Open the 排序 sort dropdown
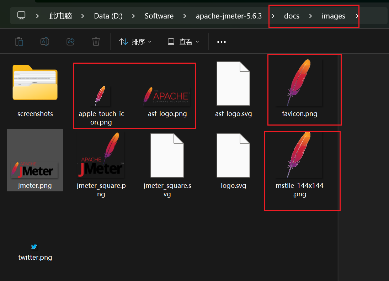Viewport: 389px width, 281px height. pyautogui.click(x=135, y=42)
